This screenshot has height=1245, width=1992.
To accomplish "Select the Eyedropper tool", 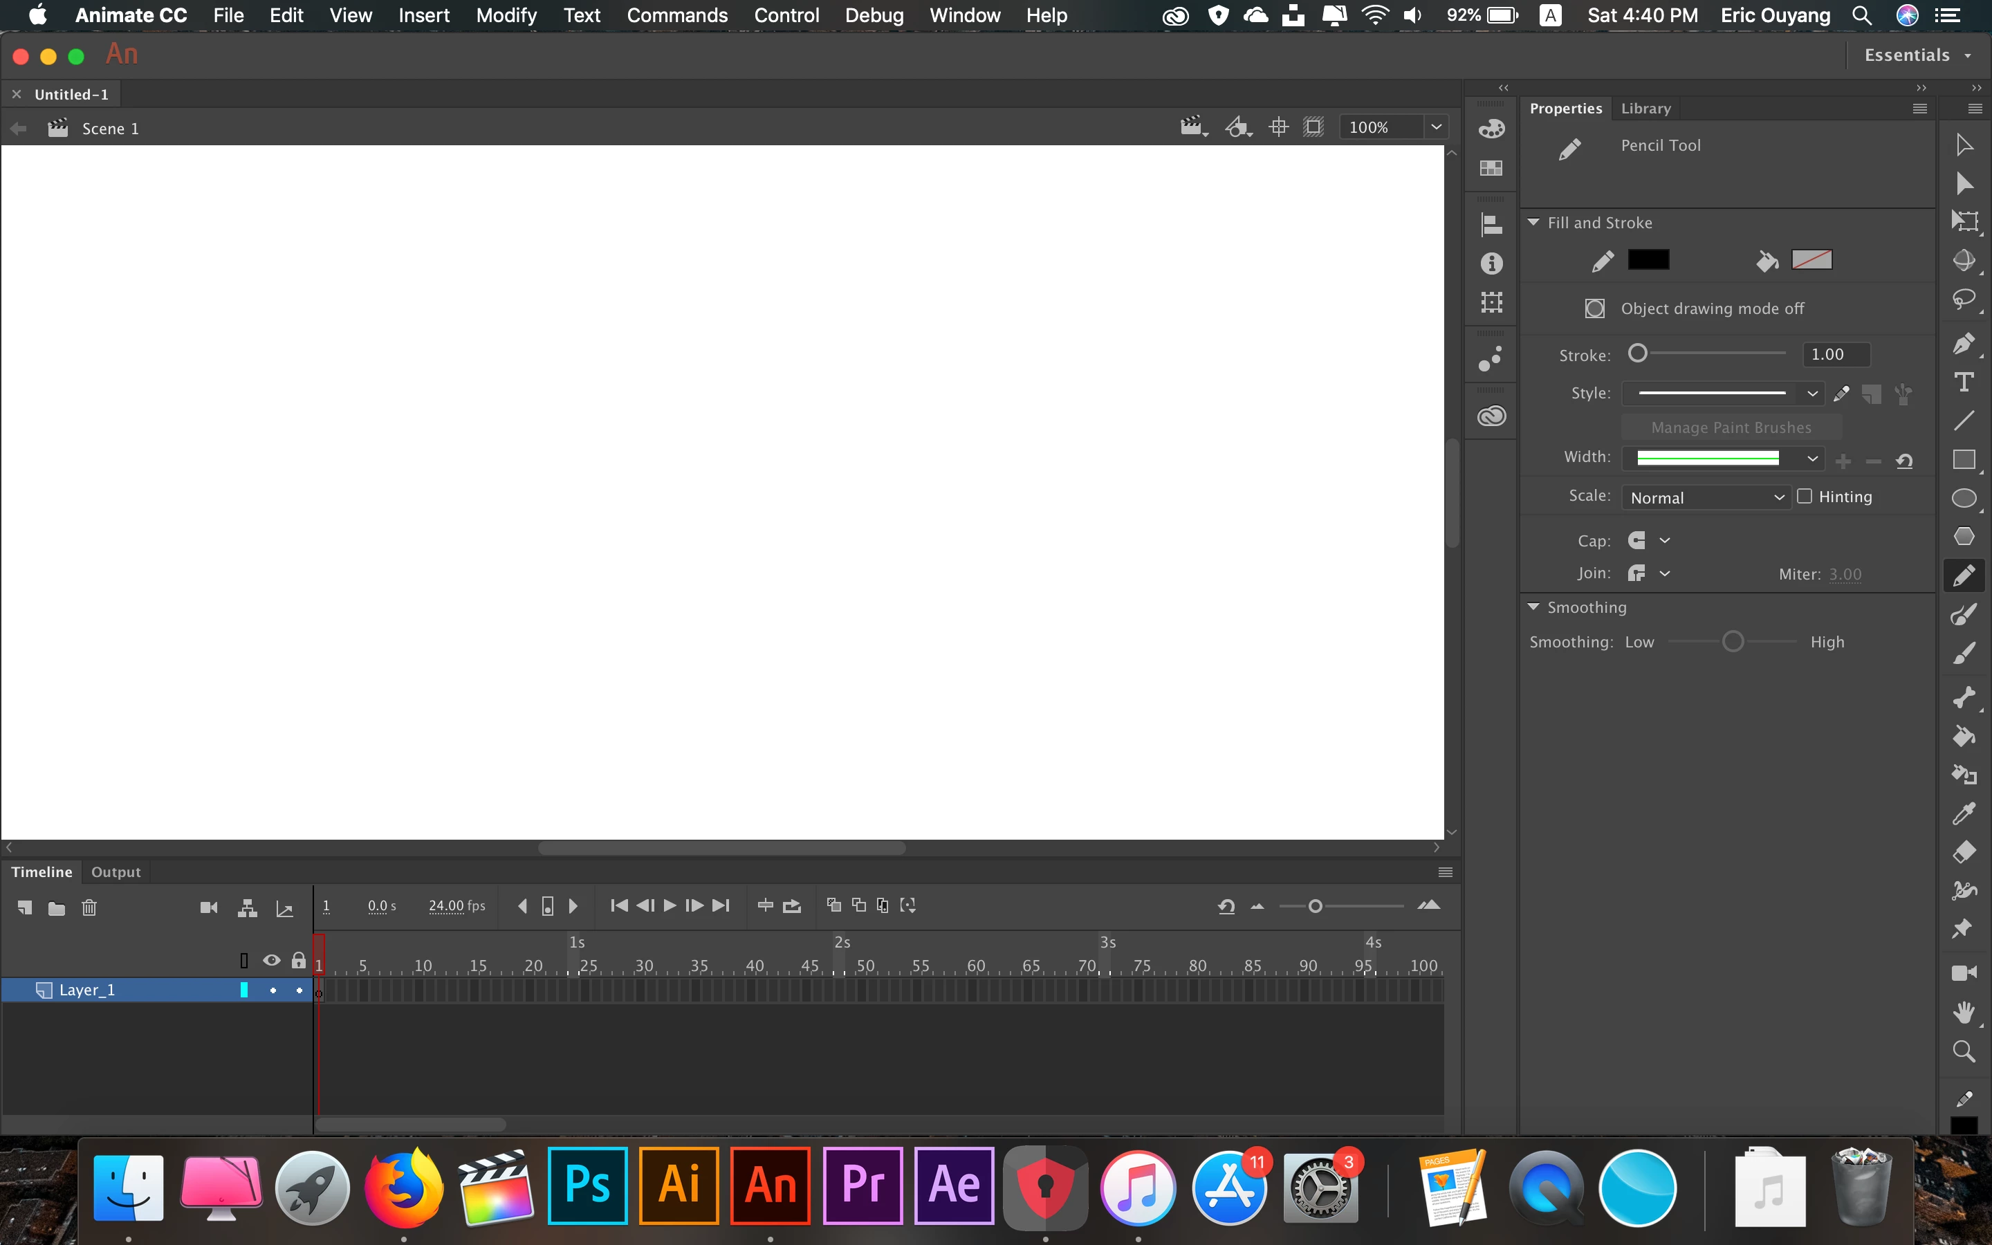I will pos(1963,813).
